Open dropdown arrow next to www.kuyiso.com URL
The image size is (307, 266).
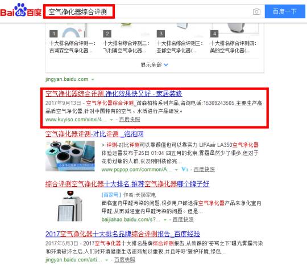pos(111,120)
